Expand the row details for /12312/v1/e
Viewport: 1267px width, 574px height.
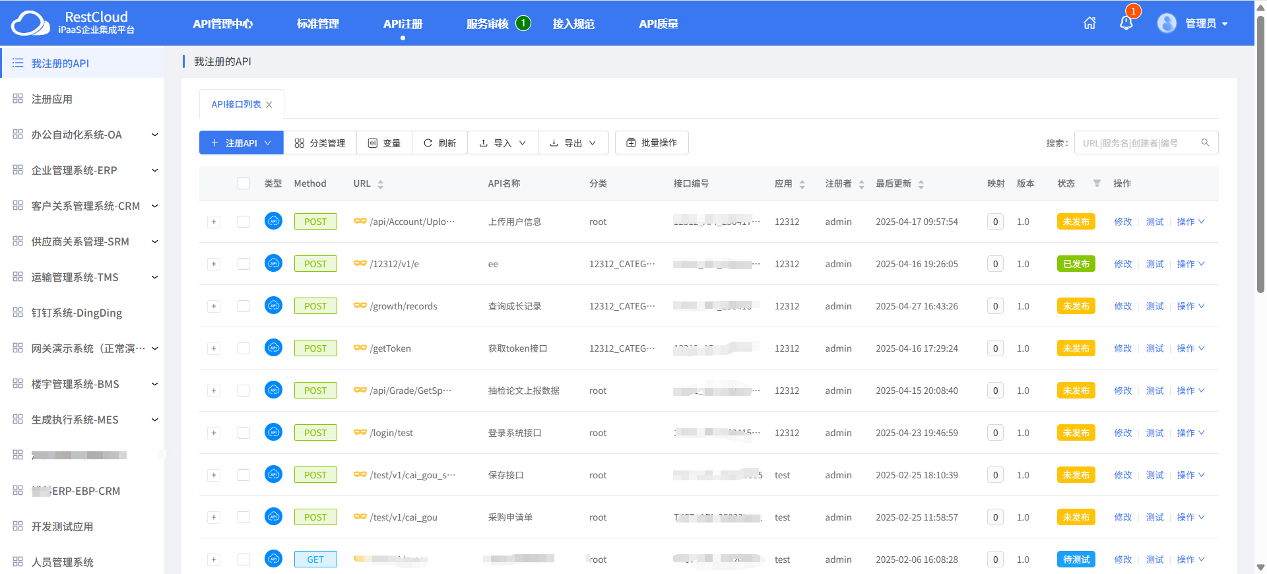pos(214,264)
